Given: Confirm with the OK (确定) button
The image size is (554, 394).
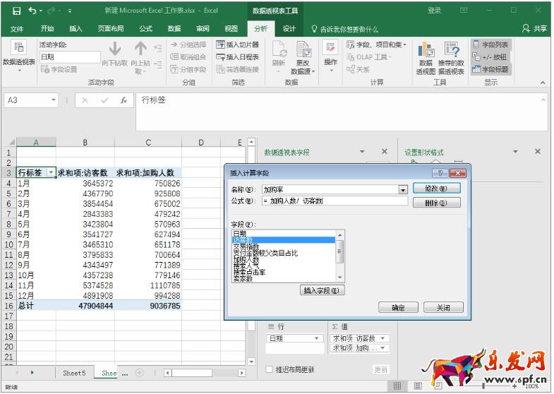Looking at the screenshot, I should (398, 307).
